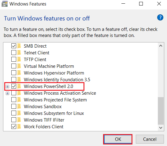Select the "Windows Identity Foundation 3.5" entry
The image size is (167, 146).
57,80
